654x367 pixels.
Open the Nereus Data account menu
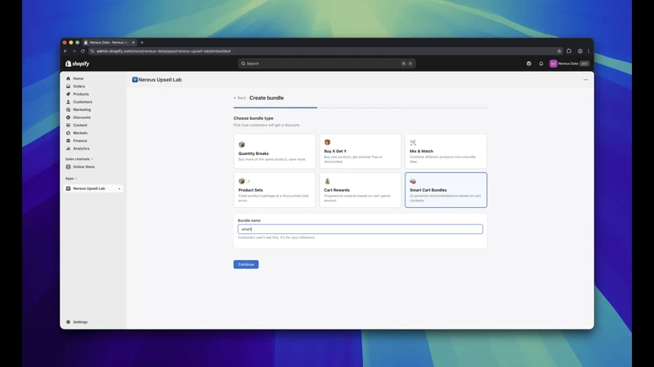tap(569, 64)
